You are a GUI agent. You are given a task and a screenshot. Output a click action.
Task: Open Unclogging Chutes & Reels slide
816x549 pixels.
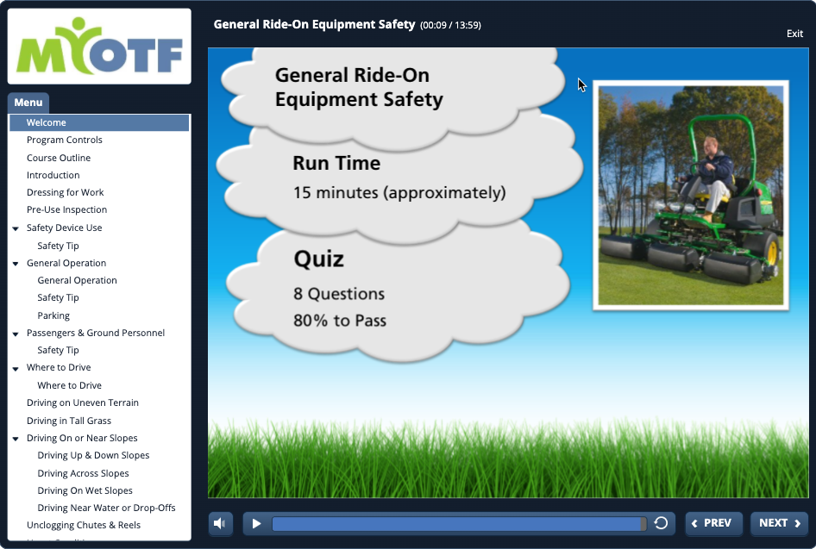point(84,525)
